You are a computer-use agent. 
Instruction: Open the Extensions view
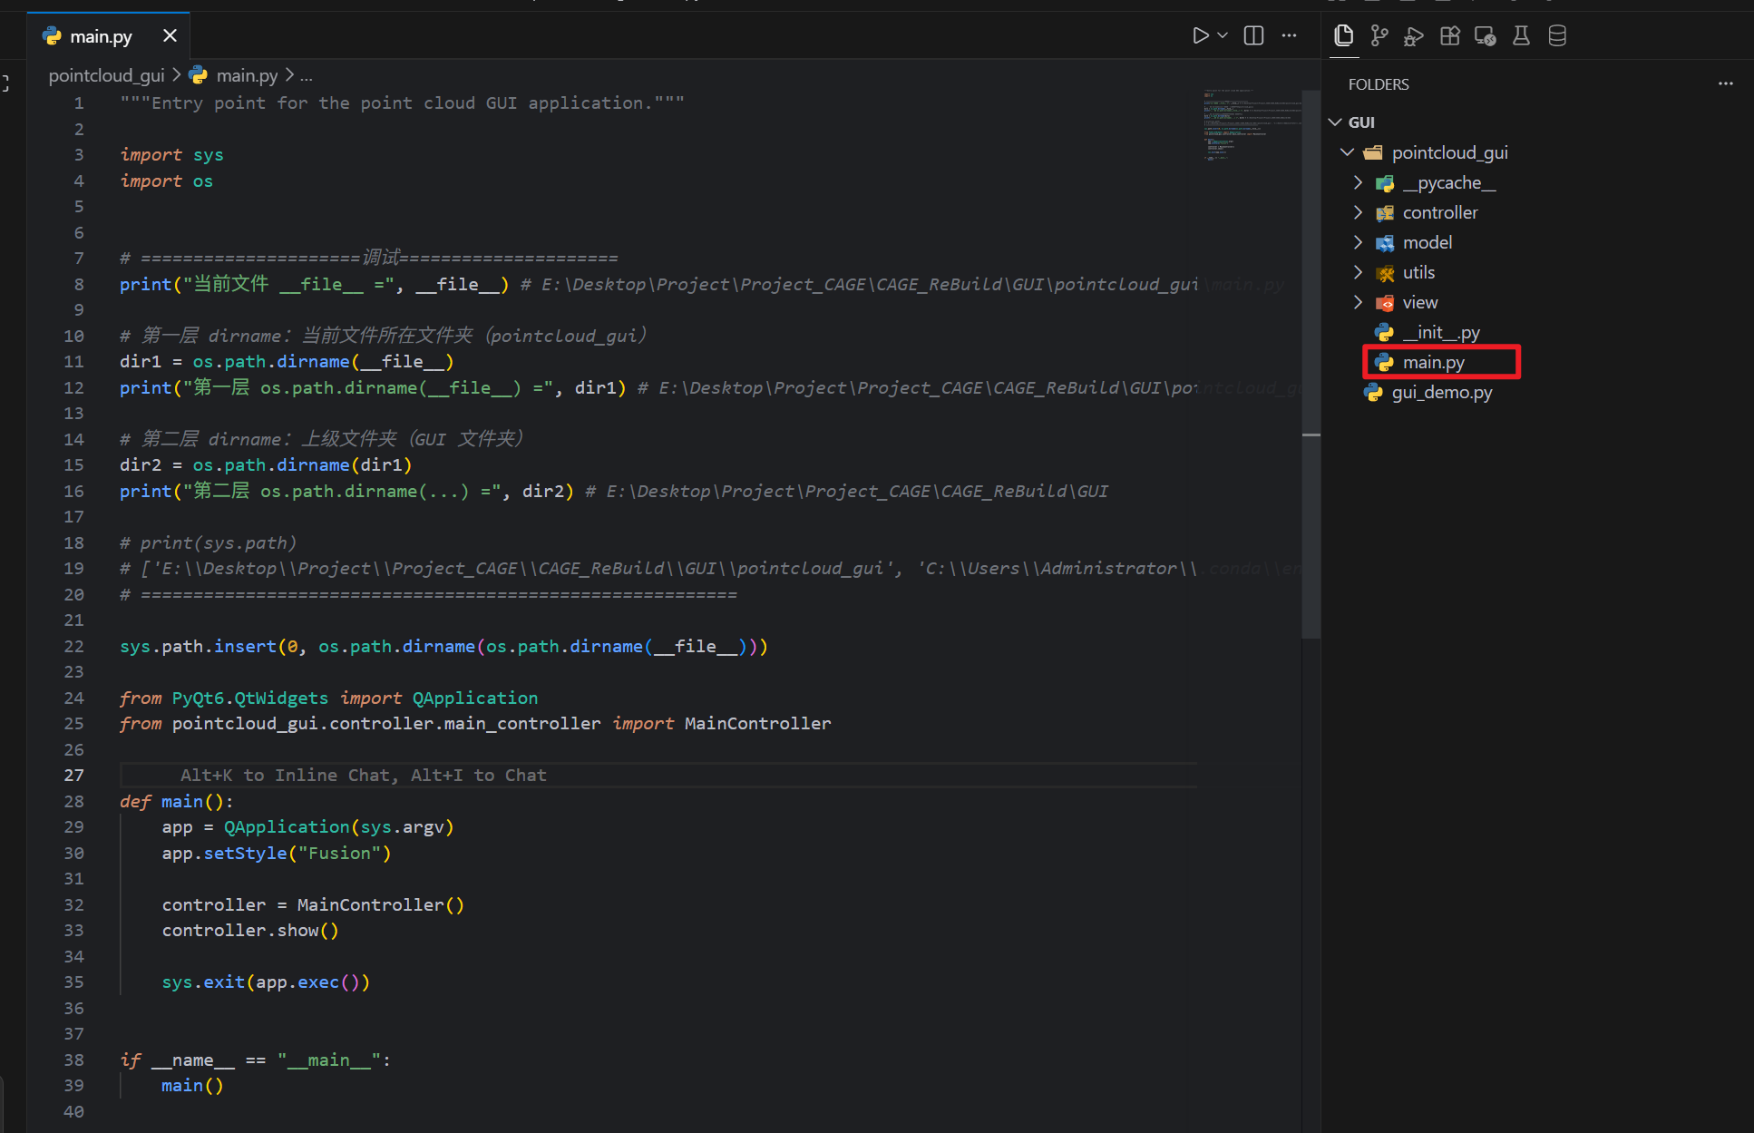tap(1450, 35)
